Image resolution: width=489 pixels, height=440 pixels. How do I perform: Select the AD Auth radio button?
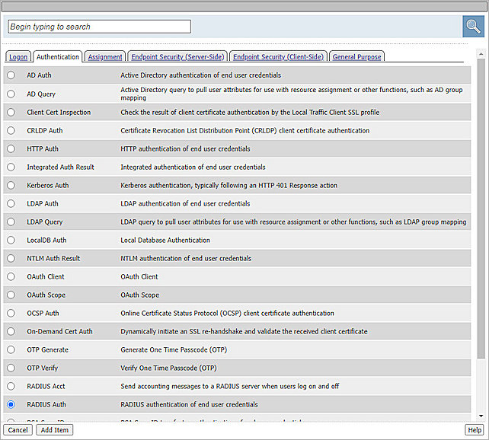(x=11, y=75)
